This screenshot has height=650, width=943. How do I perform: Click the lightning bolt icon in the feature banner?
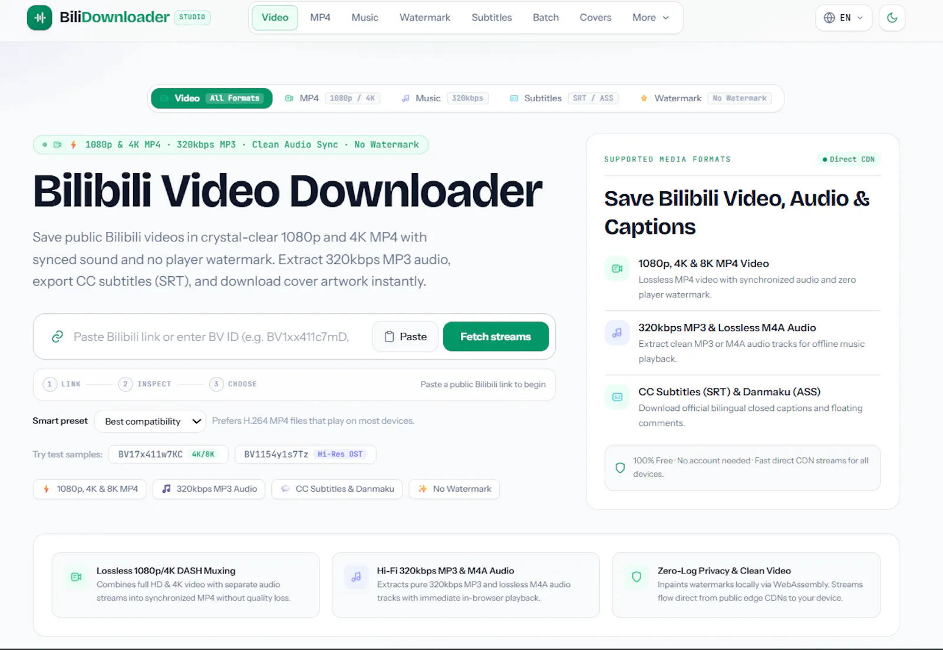(x=74, y=145)
